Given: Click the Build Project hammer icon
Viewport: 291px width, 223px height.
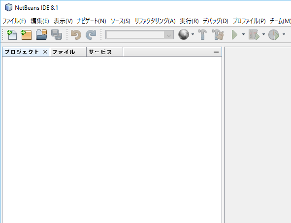Looking at the screenshot, I should coord(202,34).
